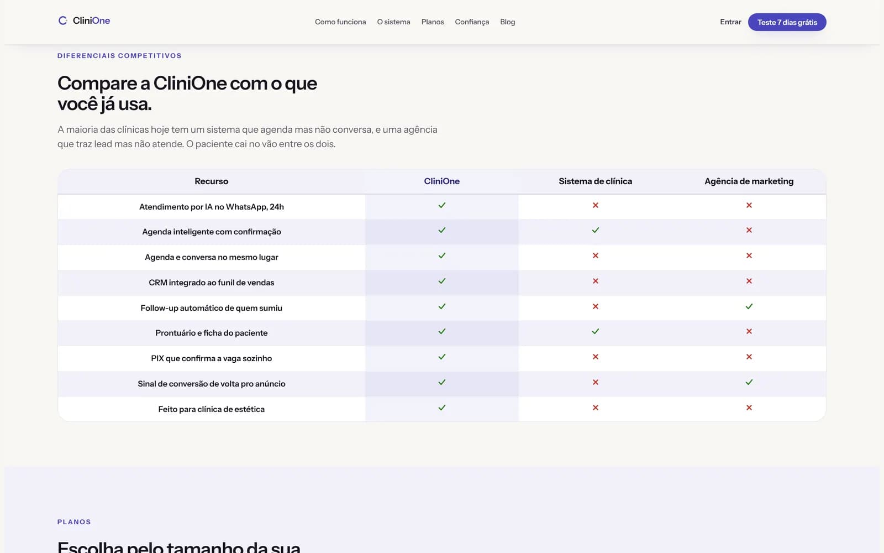The image size is (884, 553).
Task: Select 'Feito para clínica de estética' label
Action: (212, 409)
